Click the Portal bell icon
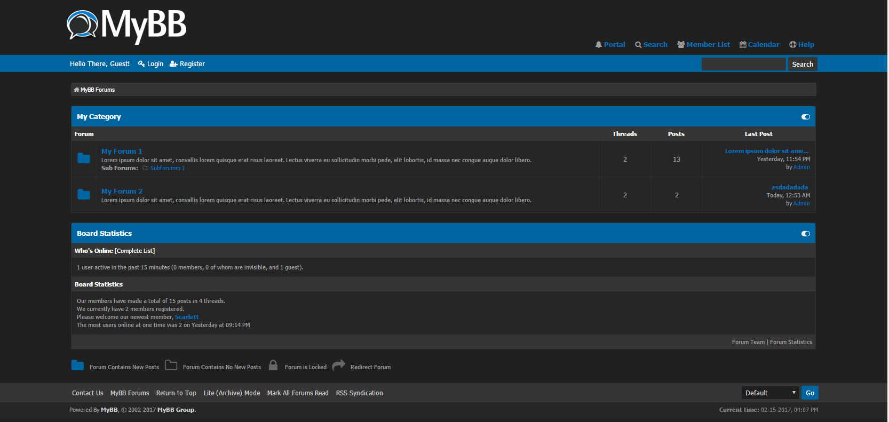 (598, 45)
